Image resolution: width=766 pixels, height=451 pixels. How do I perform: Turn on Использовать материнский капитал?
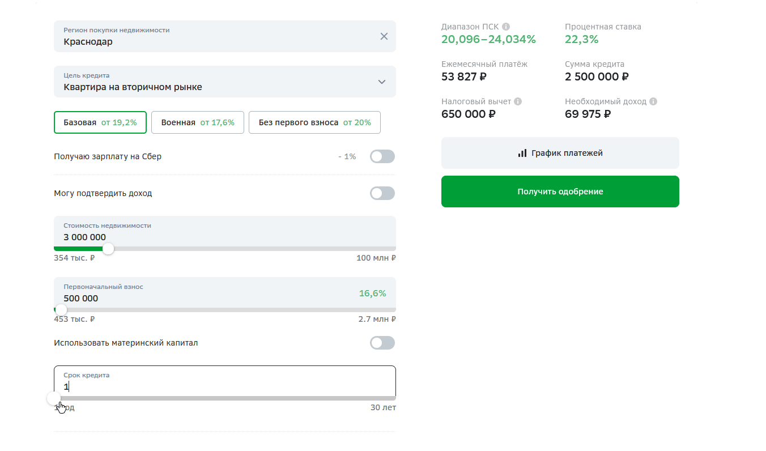pyautogui.click(x=382, y=343)
